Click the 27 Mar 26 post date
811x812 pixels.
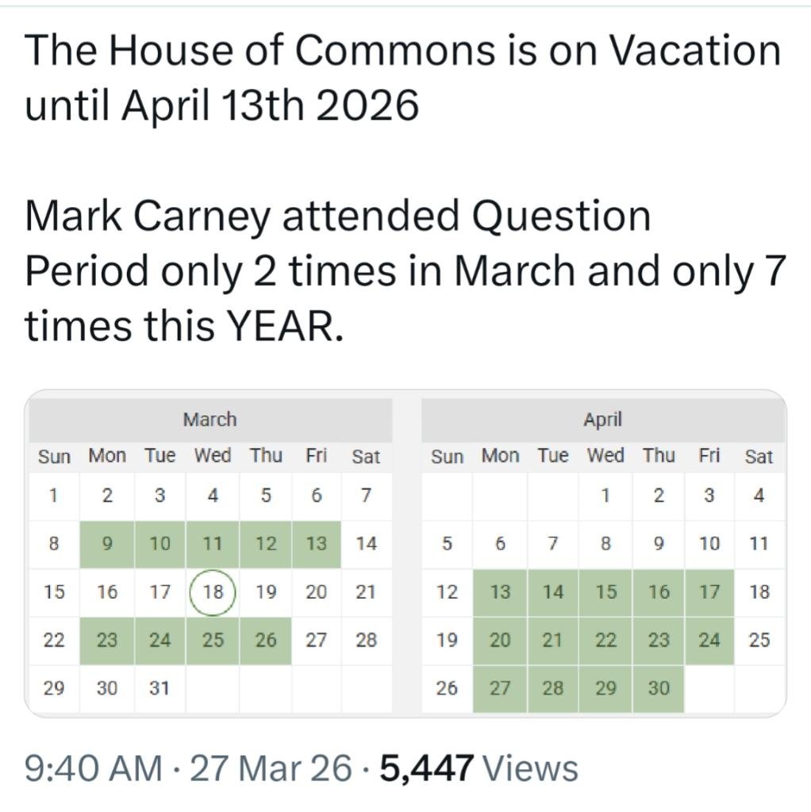tap(271, 768)
